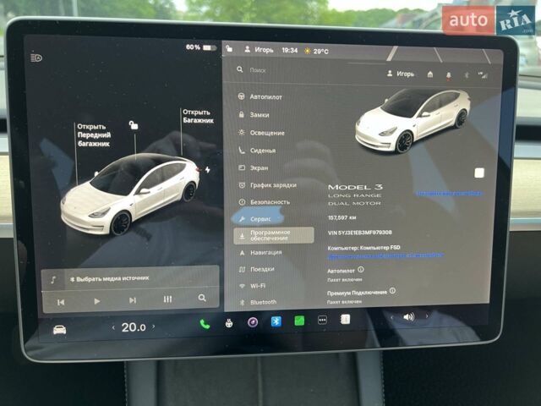The image size is (541, 406).
Task: Tap the VIN 5YJ3E1EB3MF979308 text
Action: click(x=360, y=233)
